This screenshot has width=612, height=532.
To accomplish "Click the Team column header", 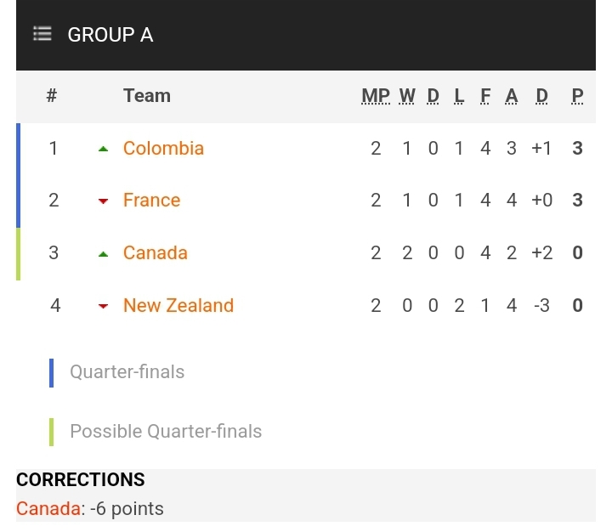I will (147, 95).
